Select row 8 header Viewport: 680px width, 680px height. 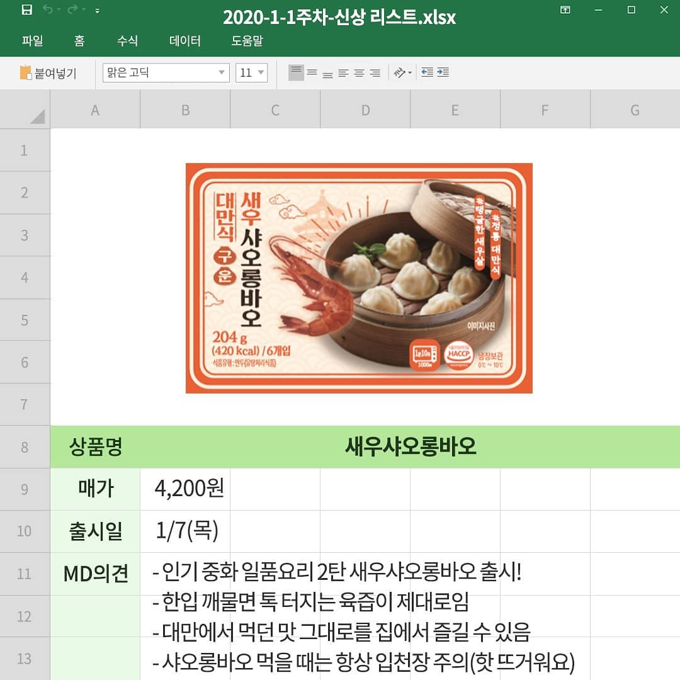point(25,446)
